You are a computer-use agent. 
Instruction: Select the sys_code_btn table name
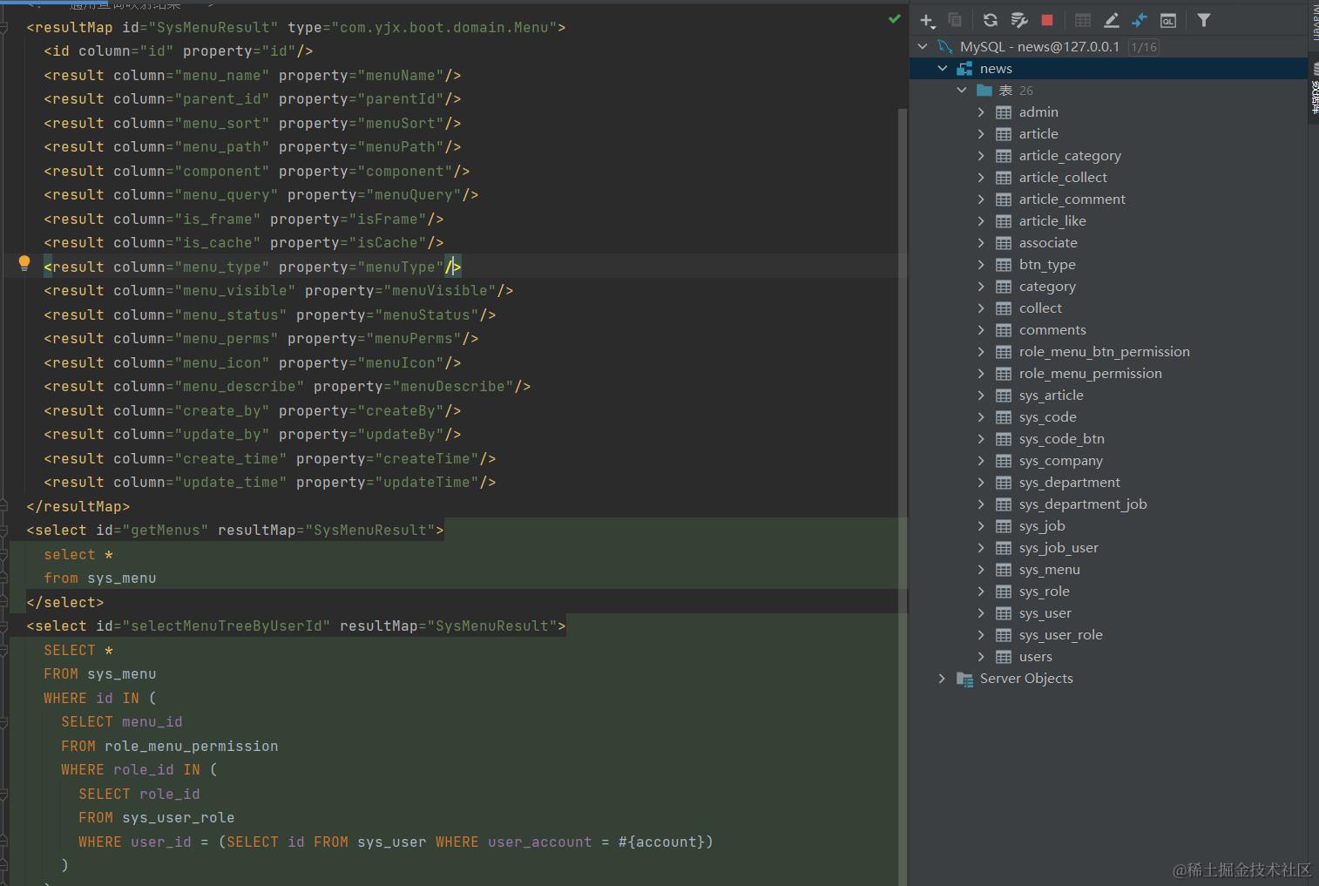pos(1062,439)
